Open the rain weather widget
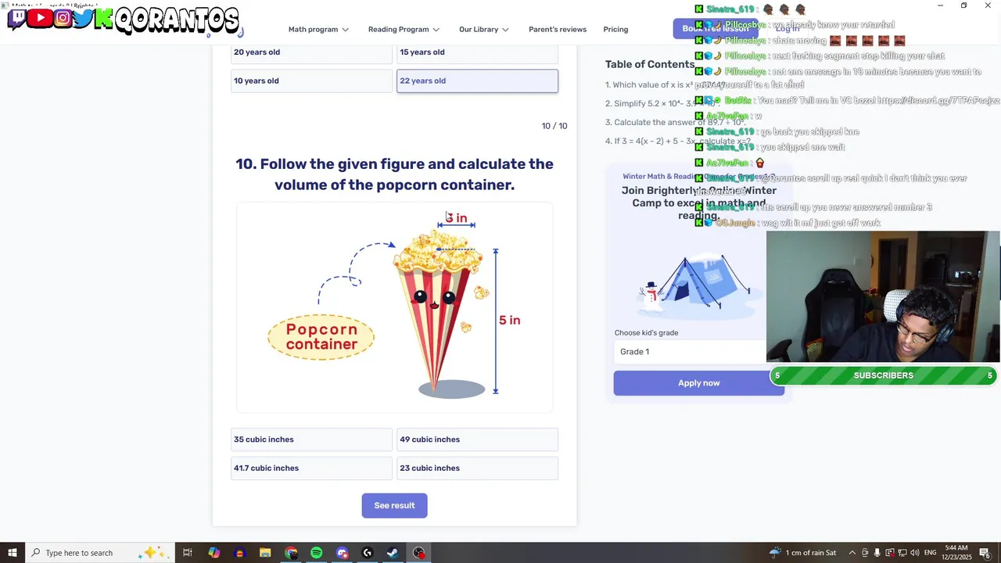Screen dimensions: 1001x563 (802, 553)
